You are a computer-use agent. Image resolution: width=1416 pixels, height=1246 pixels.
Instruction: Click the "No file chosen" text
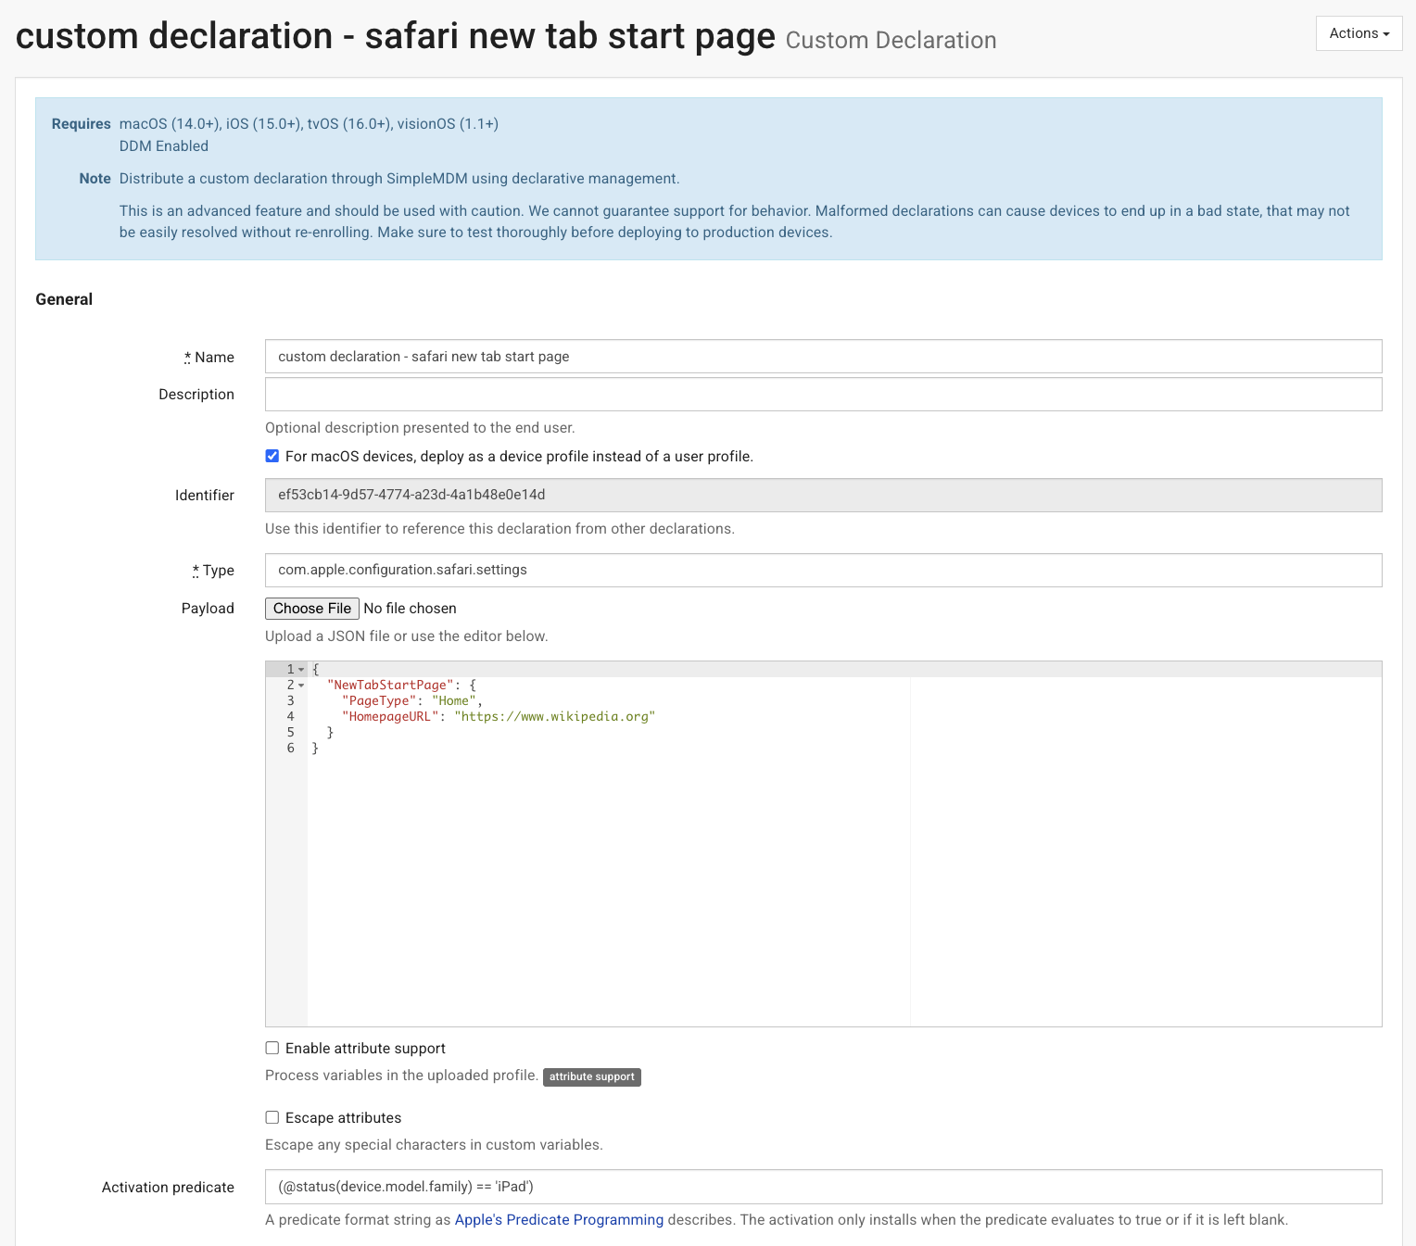point(411,609)
